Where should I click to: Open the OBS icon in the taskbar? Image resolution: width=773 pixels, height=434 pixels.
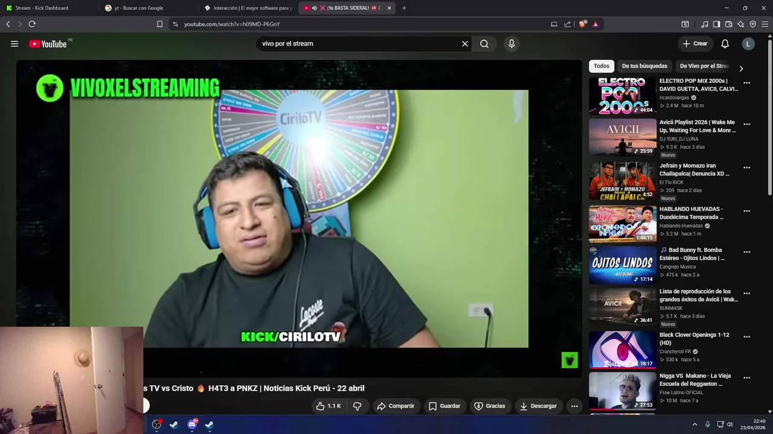(156, 424)
